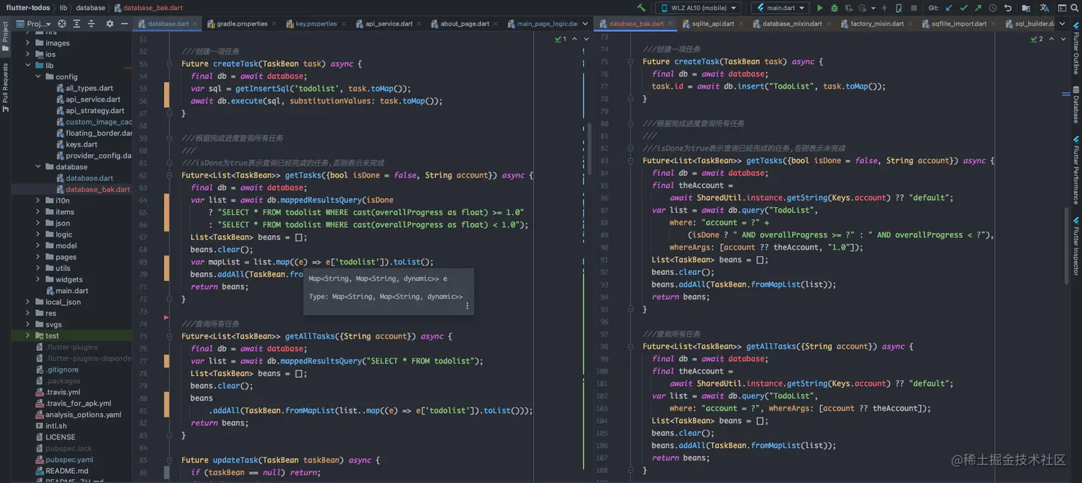Click the Search Everywhere magnifier icon

1075,8
